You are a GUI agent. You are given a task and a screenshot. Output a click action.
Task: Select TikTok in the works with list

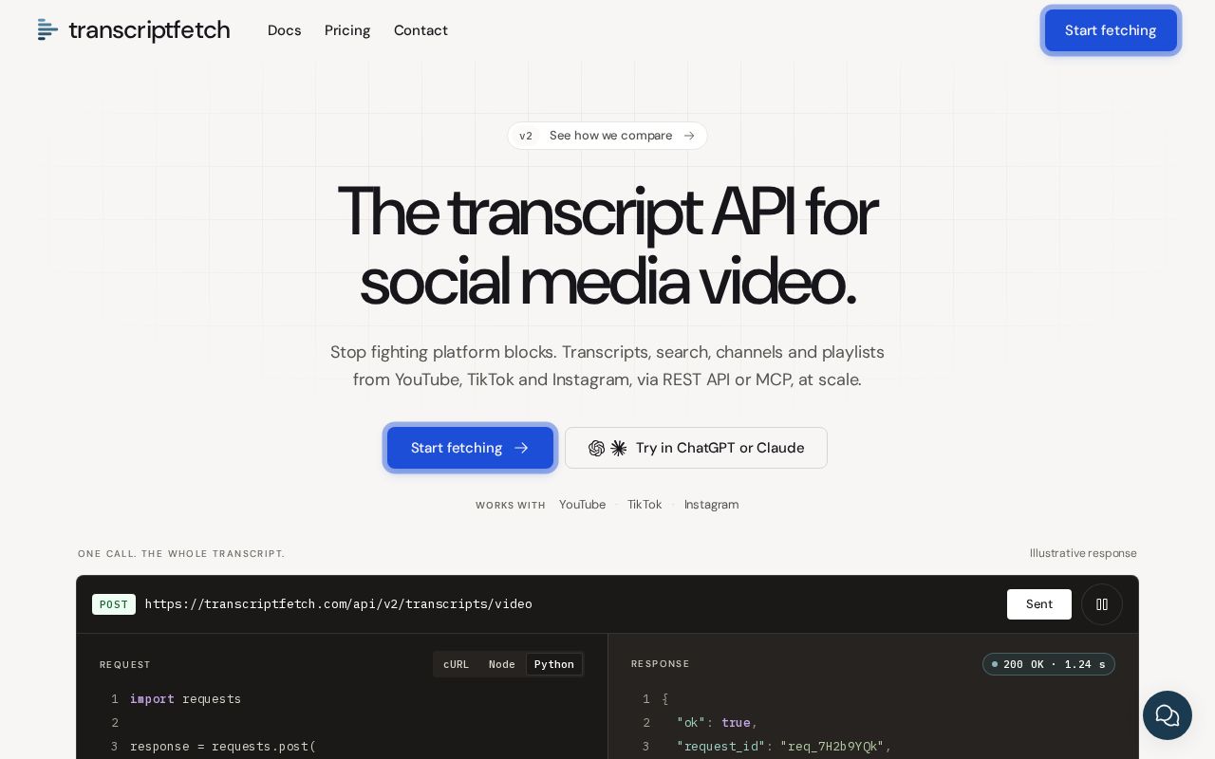[645, 505]
